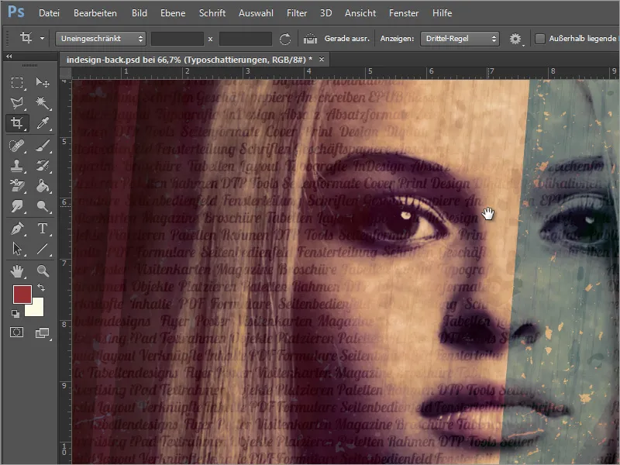Viewport: 620px width, 465px height.
Task: Select the Move tool
Action: click(x=43, y=82)
